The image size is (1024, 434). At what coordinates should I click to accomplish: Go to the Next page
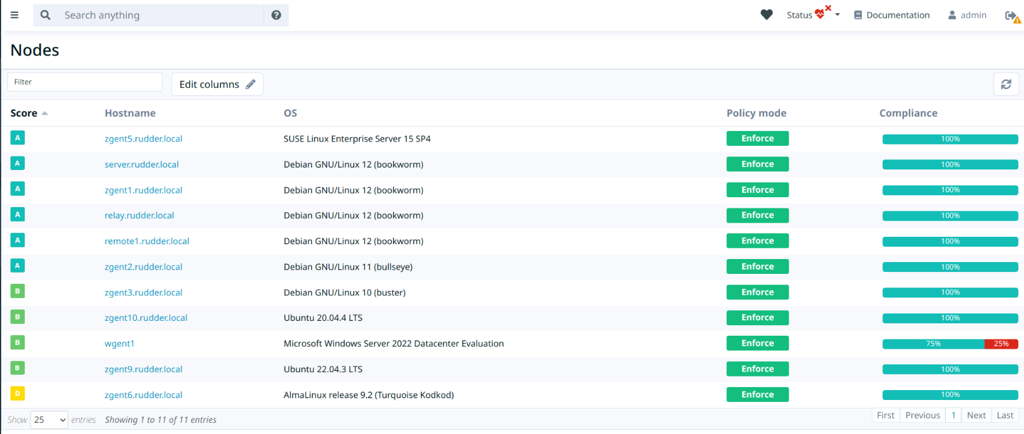click(x=976, y=415)
